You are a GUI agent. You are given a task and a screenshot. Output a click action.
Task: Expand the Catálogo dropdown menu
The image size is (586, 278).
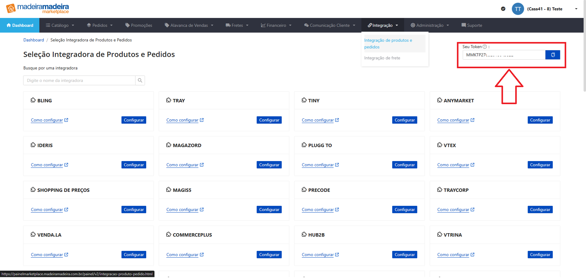click(60, 25)
